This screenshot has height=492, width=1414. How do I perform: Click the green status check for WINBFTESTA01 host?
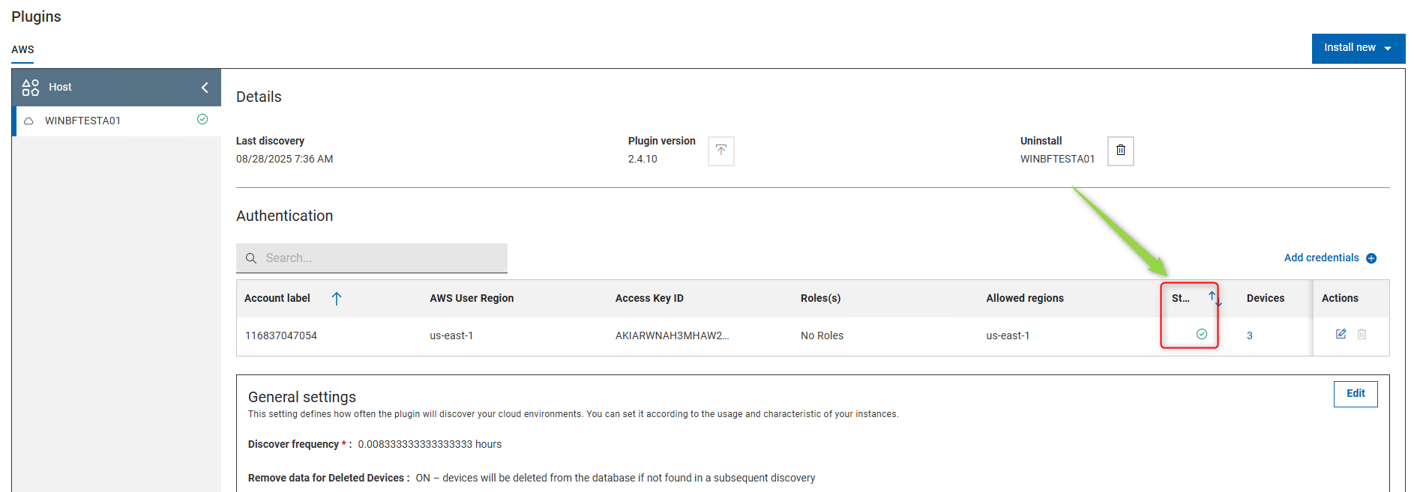pos(202,119)
